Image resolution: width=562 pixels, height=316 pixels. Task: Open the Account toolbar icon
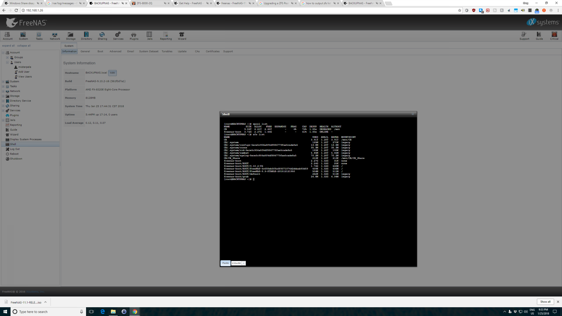click(x=8, y=36)
